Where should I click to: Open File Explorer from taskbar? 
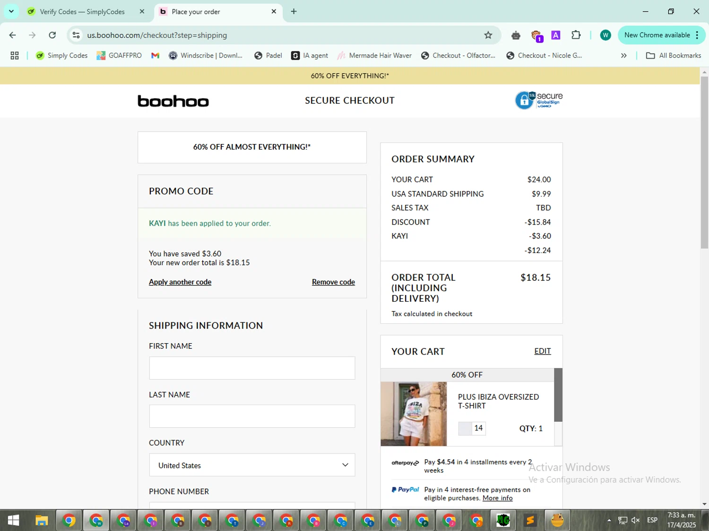pyautogui.click(x=42, y=520)
